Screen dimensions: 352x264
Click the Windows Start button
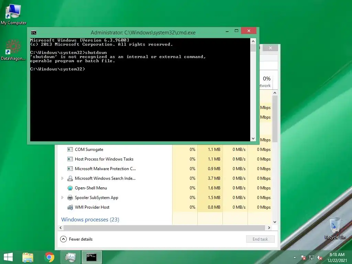click(x=8, y=257)
